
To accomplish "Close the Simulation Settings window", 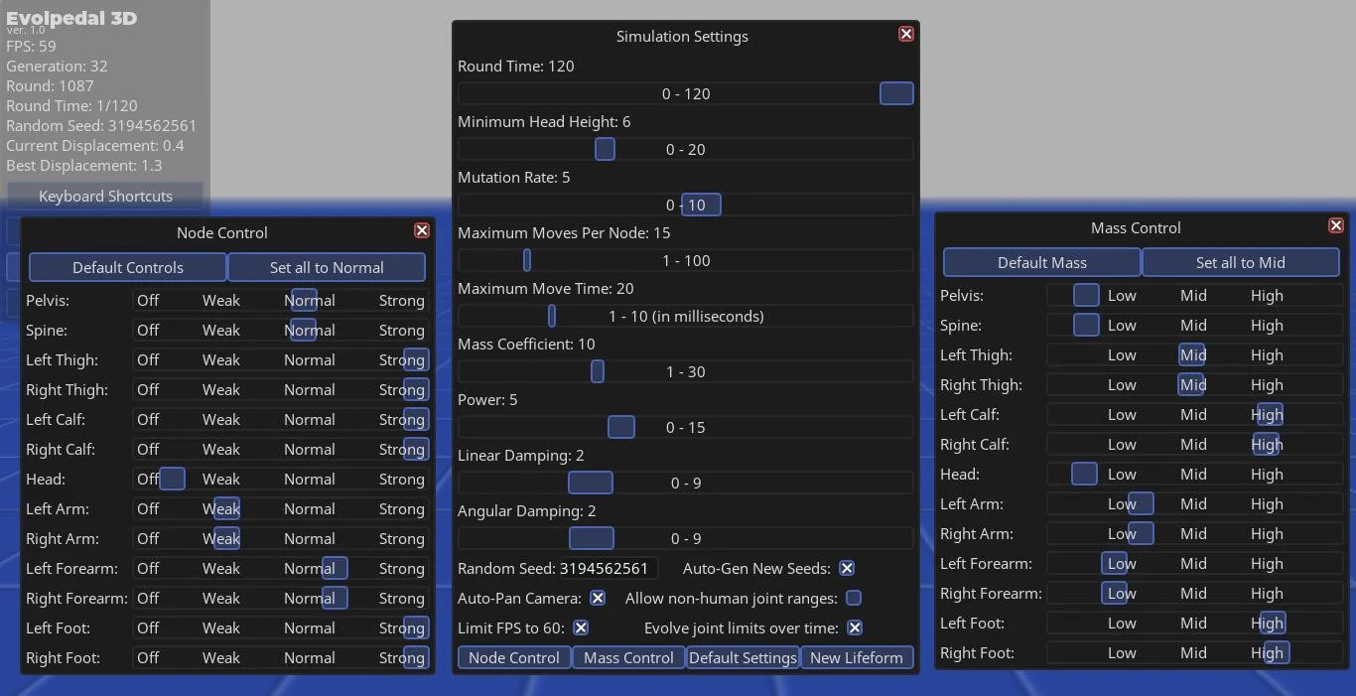I will coord(906,34).
